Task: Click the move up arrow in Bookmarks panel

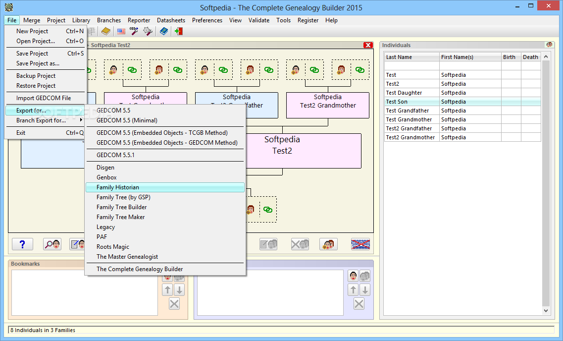Action: tap(168, 289)
